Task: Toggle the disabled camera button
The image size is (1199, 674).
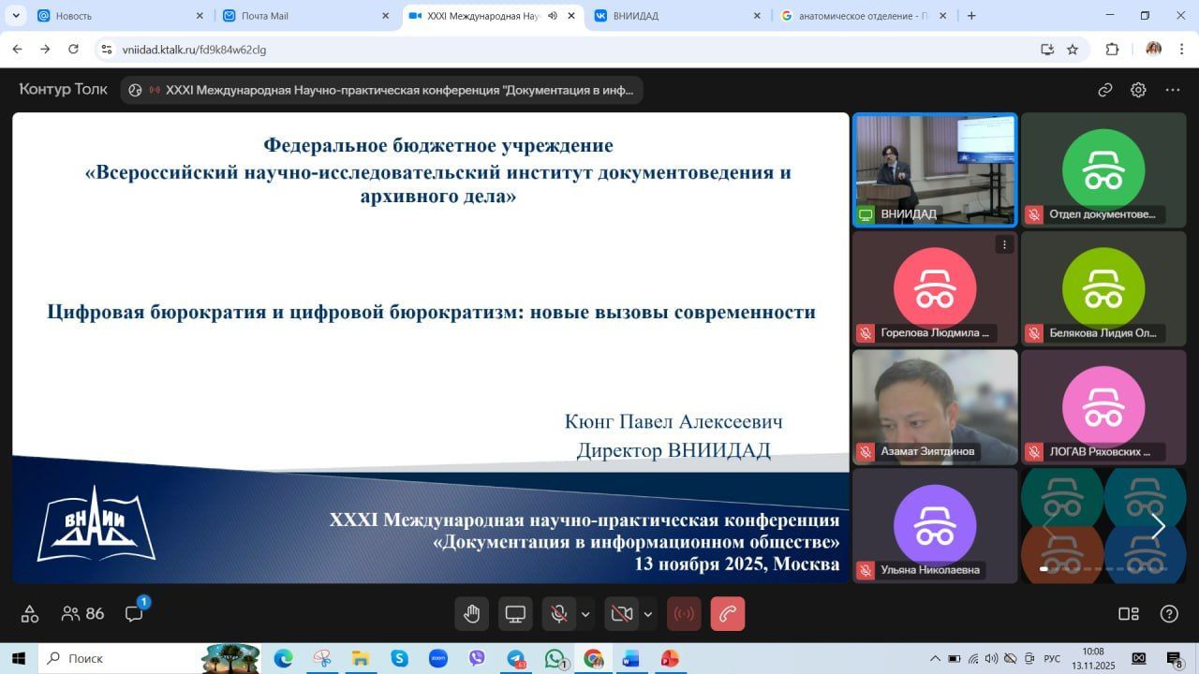Action: [x=621, y=614]
